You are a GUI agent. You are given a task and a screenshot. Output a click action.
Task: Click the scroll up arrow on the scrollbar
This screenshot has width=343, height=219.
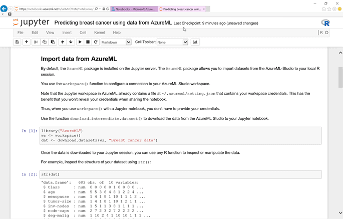point(340,53)
